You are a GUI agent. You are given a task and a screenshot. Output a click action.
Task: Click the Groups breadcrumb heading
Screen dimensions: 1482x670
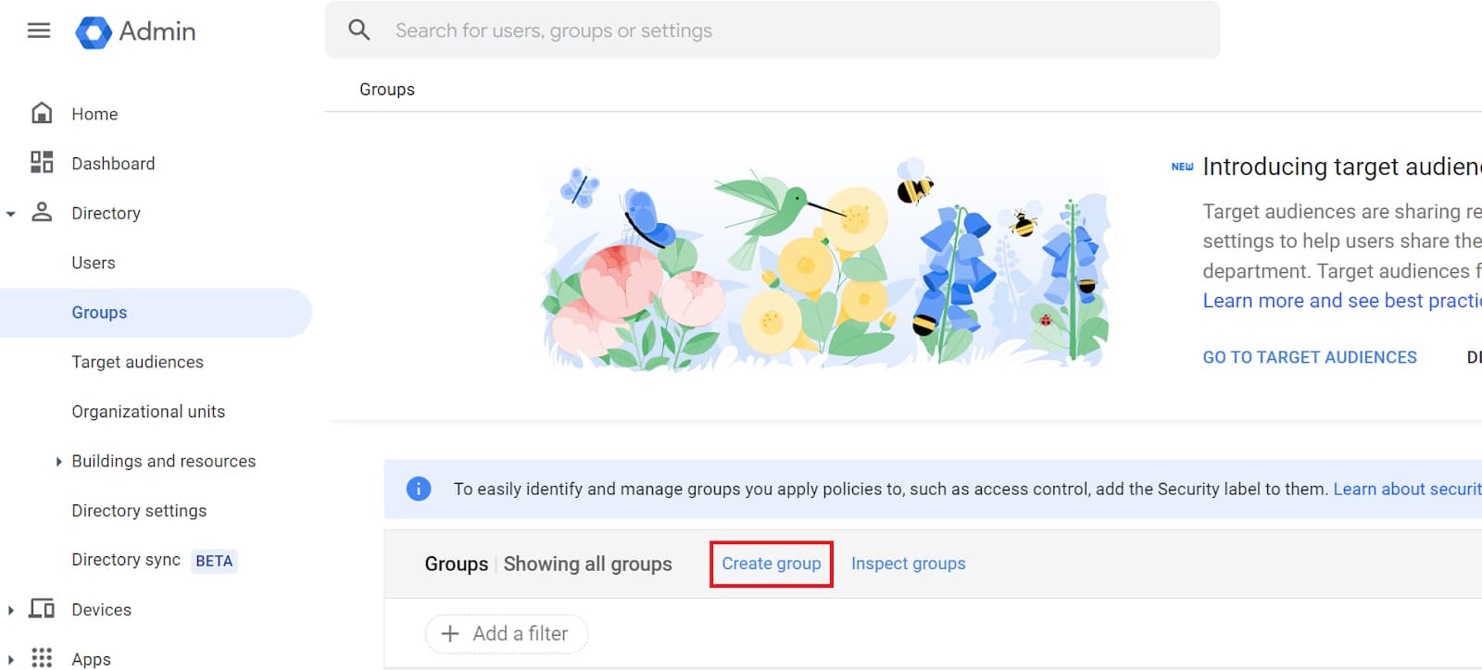pos(387,90)
